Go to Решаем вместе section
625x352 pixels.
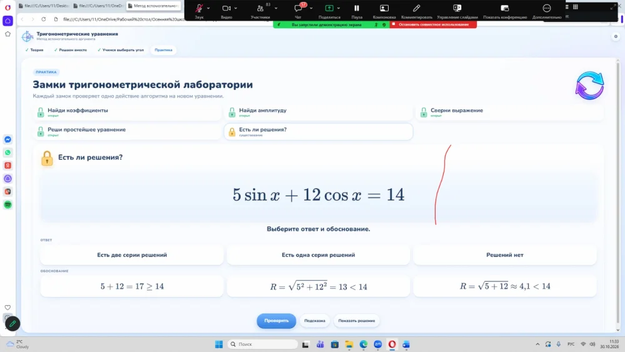[71, 50]
